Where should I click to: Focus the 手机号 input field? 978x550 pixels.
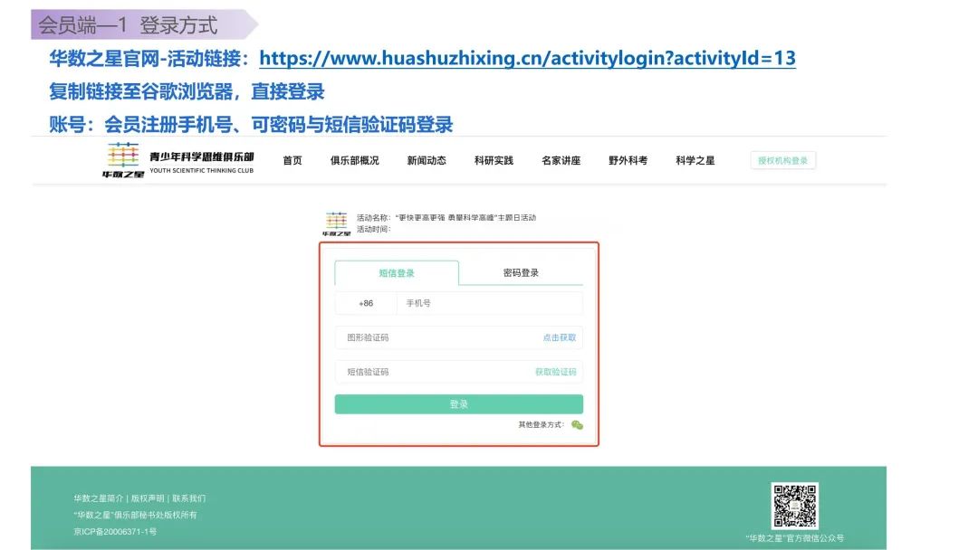tap(490, 303)
